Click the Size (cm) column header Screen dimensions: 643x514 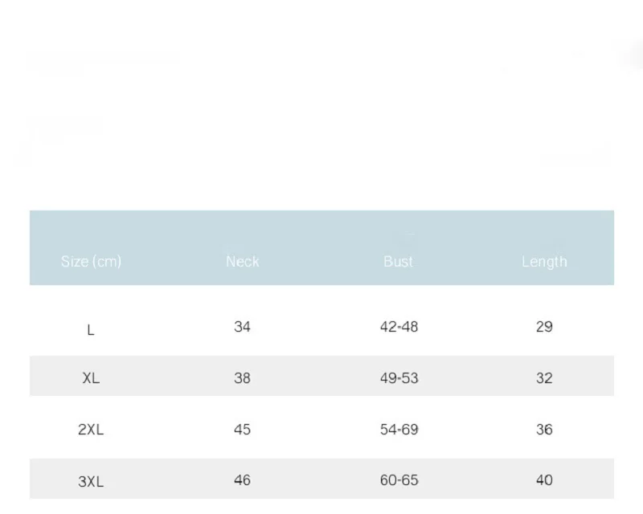91,262
